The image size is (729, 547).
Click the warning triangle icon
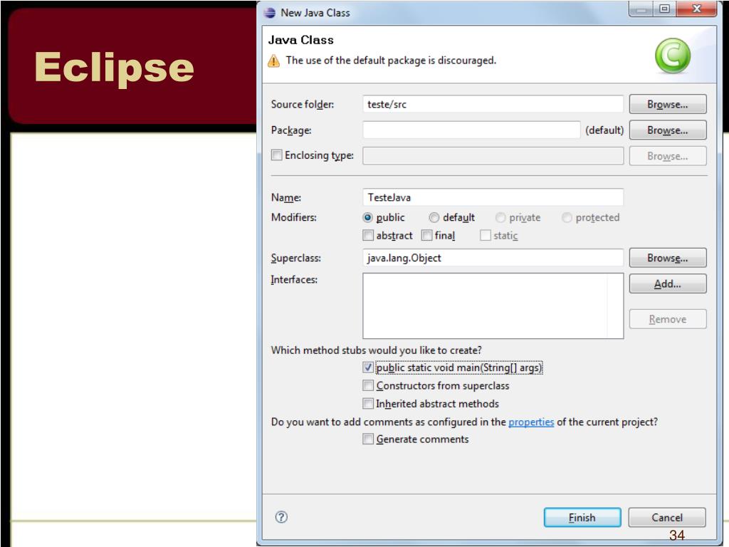(x=274, y=61)
